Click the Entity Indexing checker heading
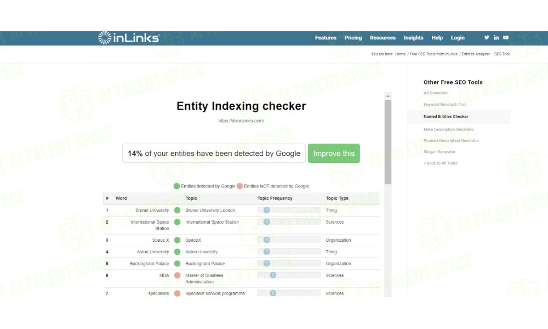548x329 pixels. (241, 106)
